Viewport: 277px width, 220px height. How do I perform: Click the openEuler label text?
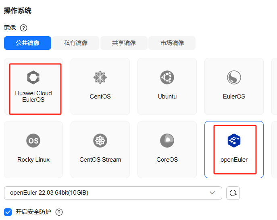click(x=234, y=160)
